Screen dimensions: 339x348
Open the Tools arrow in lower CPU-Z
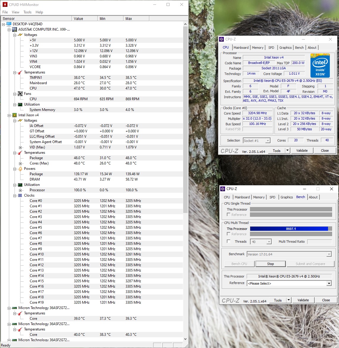289,300
